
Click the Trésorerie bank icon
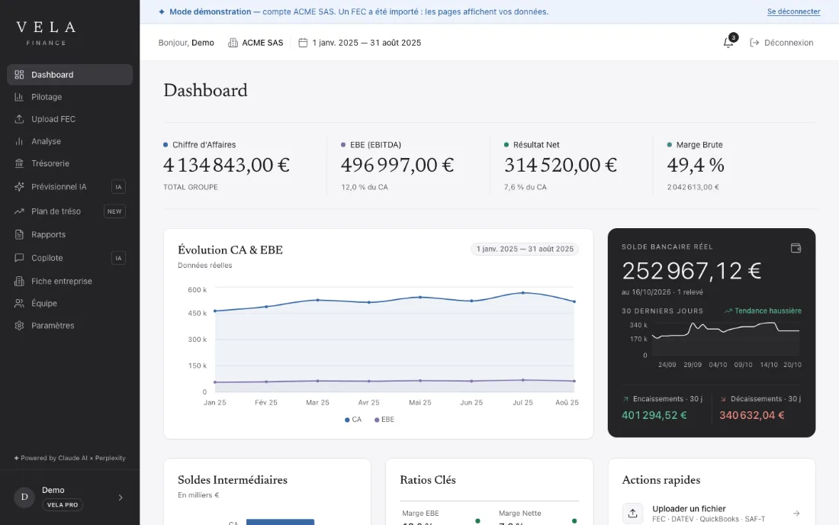19,164
